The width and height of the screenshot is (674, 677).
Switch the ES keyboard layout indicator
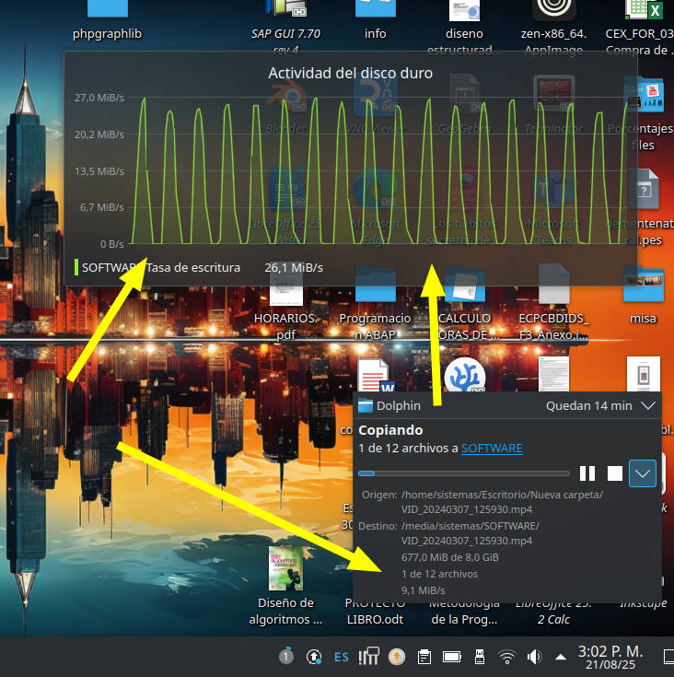tap(342, 657)
